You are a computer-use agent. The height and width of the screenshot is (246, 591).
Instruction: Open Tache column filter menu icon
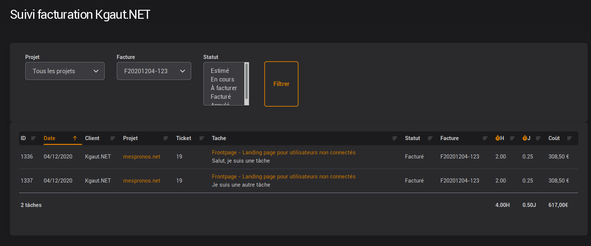[395, 138]
